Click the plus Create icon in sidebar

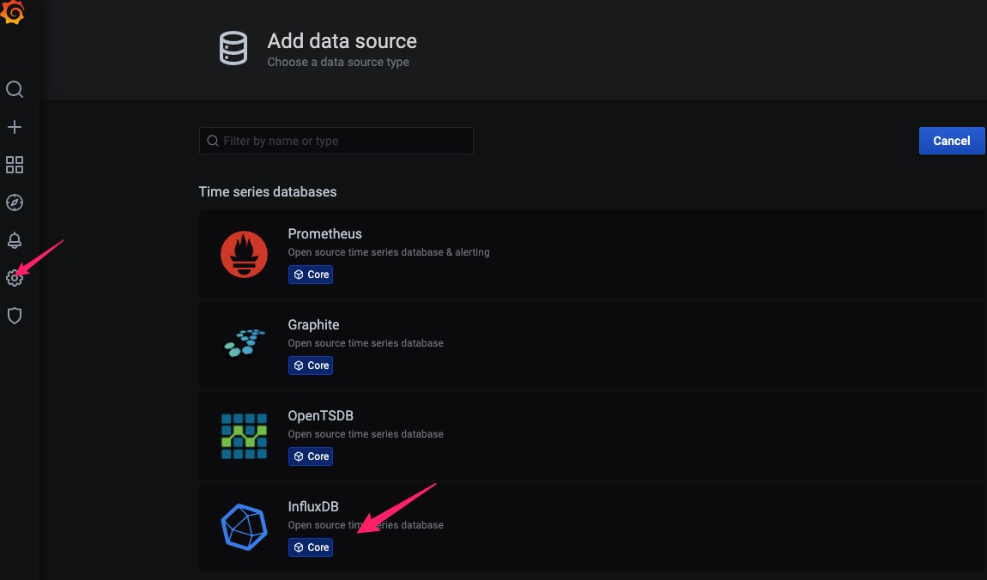pyautogui.click(x=15, y=127)
